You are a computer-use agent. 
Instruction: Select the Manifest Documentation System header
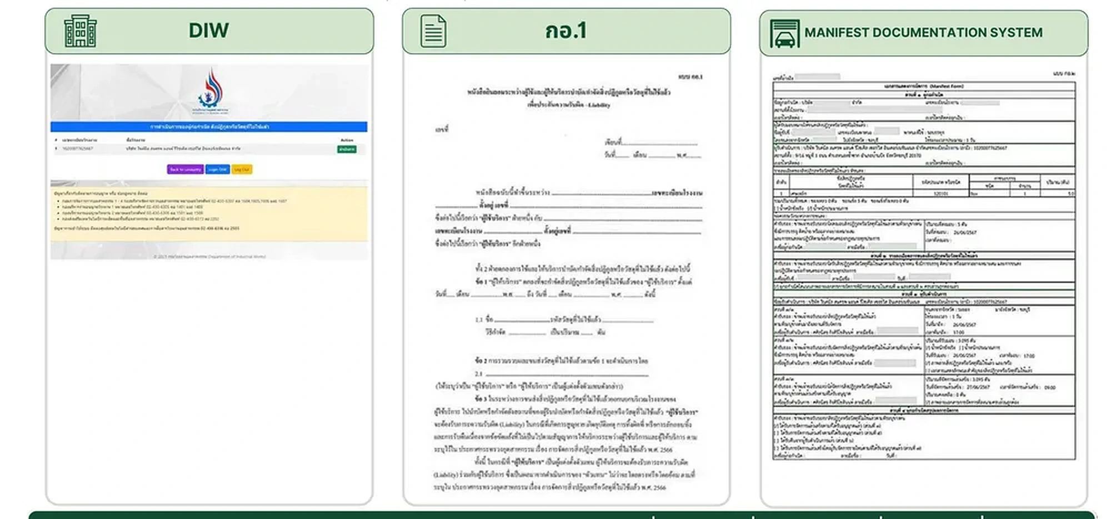click(923, 33)
